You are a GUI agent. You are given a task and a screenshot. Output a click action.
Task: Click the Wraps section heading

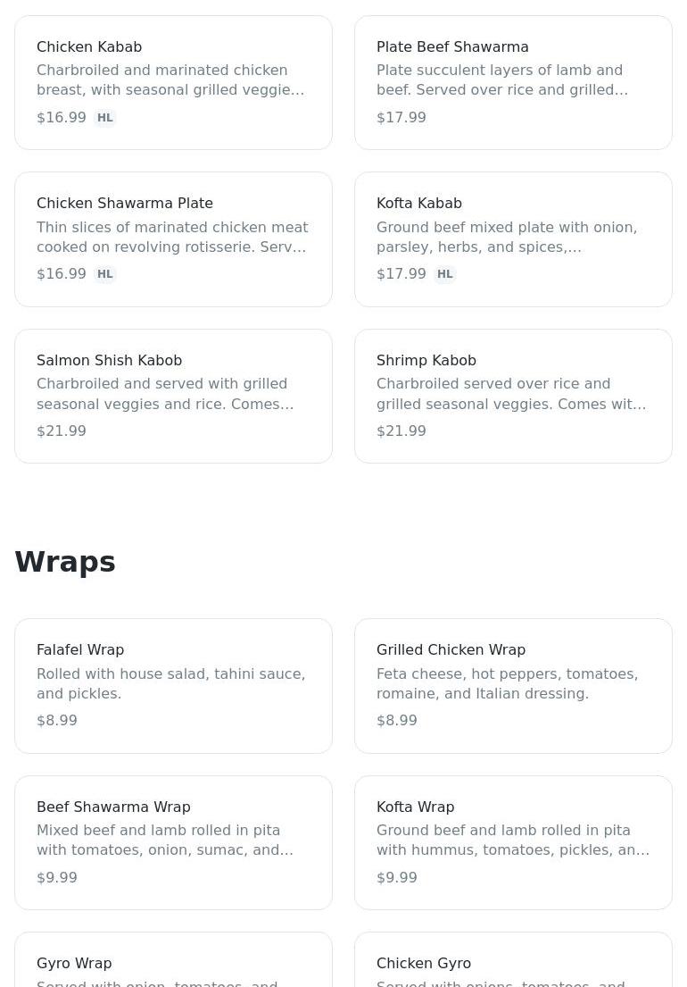pos(65,562)
